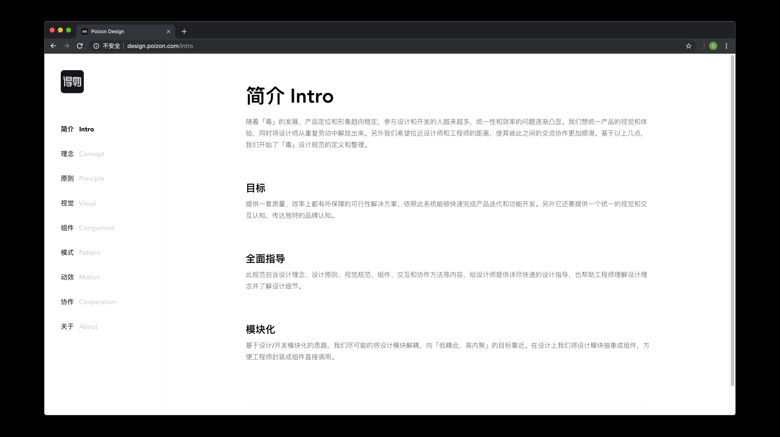Screen dimensions: 780x437
Task: Bookmark this page with star icon
Action: tap(688, 46)
